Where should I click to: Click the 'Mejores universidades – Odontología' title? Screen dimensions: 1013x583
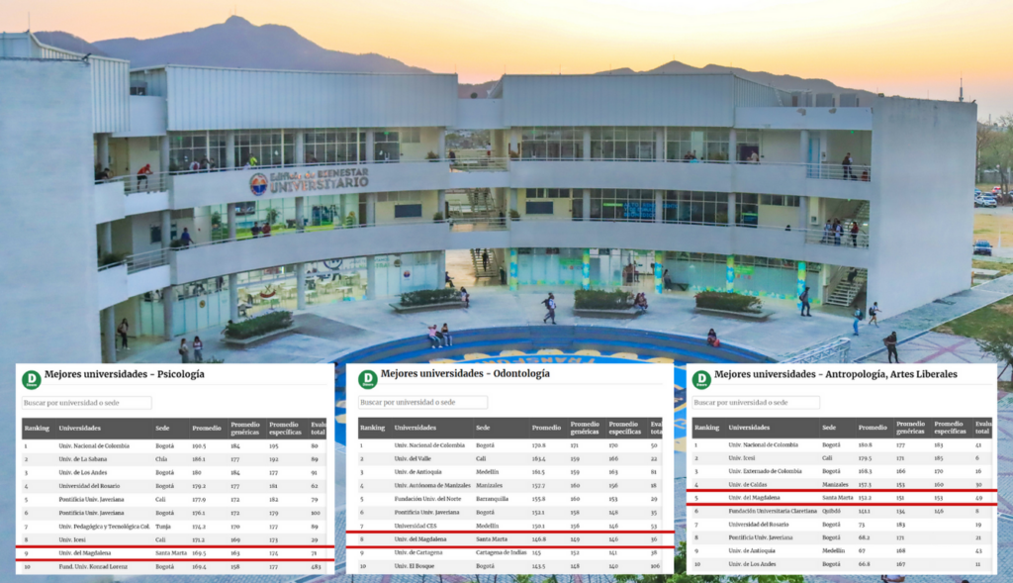click(465, 373)
